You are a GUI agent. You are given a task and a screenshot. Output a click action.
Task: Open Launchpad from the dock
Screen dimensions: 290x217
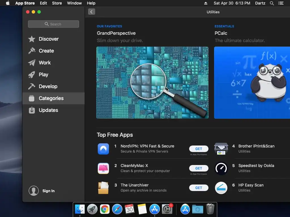(x=92, y=209)
